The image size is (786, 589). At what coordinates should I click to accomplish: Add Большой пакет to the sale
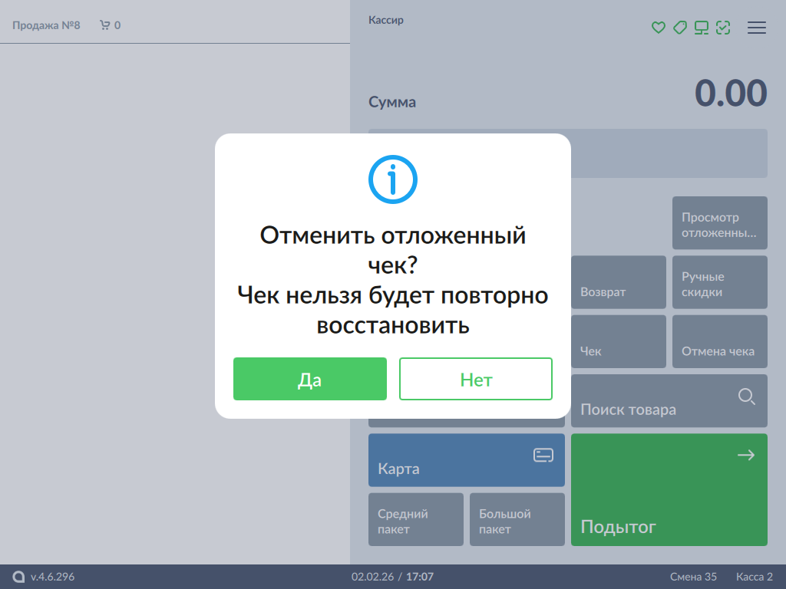(517, 519)
